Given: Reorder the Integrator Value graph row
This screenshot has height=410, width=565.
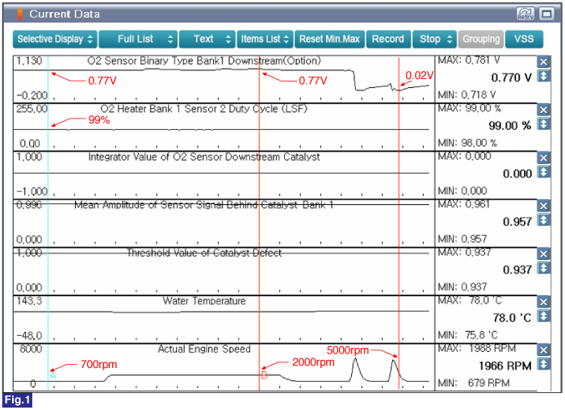Looking at the screenshot, I should pos(543,172).
